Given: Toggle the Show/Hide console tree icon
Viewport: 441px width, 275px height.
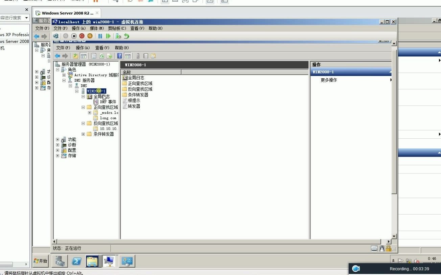Looking at the screenshot, I should pyautogui.click(x=84, y=56).
